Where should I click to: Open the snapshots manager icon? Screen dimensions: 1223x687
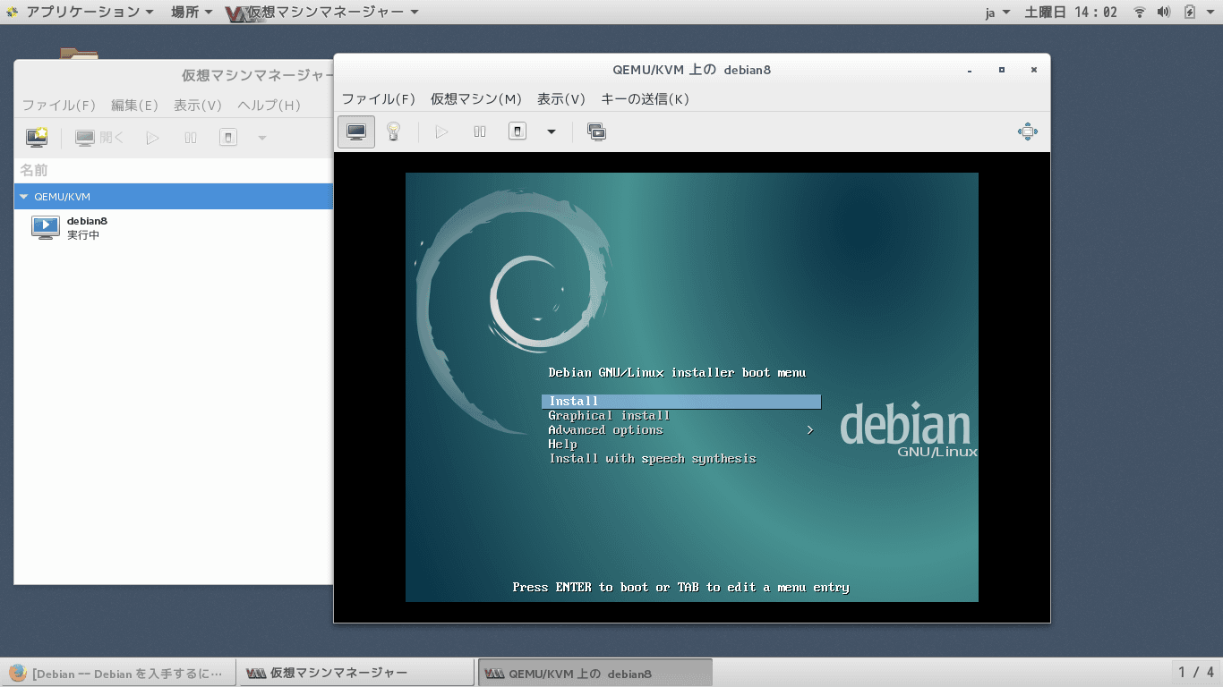[x=596, y=131]
